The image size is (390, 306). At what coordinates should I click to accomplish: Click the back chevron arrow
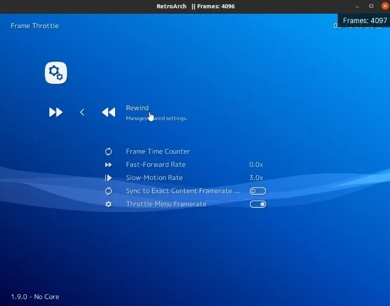pos(82,112)
